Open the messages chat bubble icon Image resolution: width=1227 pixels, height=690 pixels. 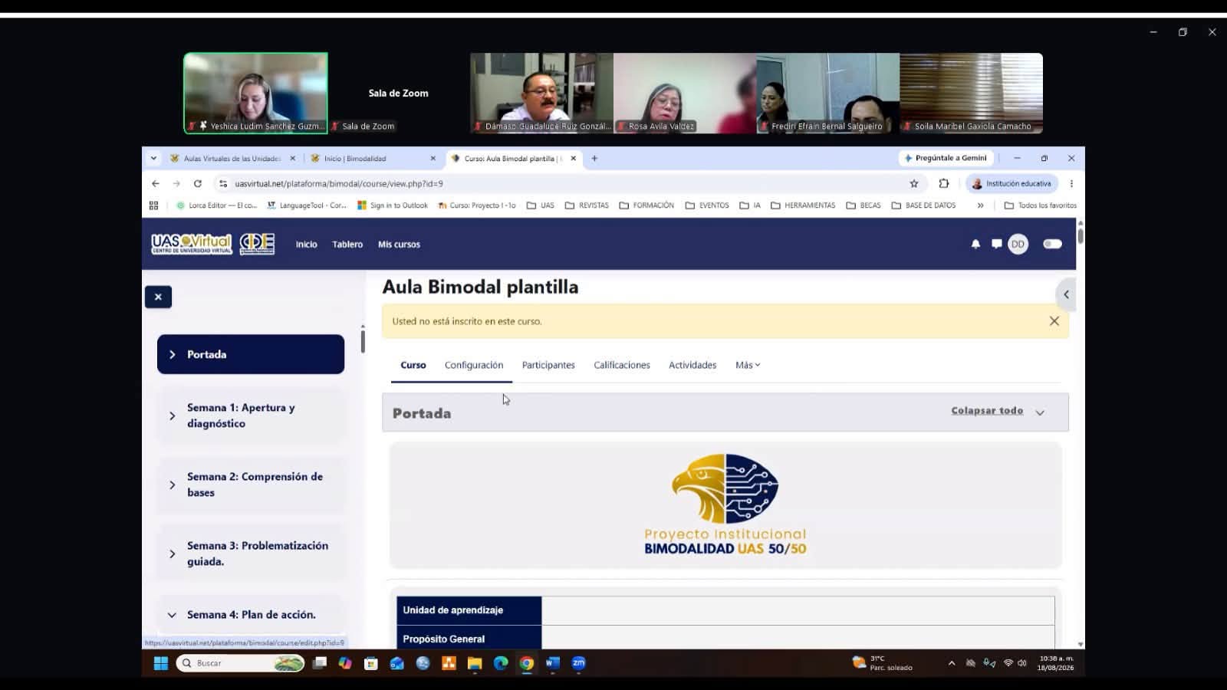[x=996, y=244]
